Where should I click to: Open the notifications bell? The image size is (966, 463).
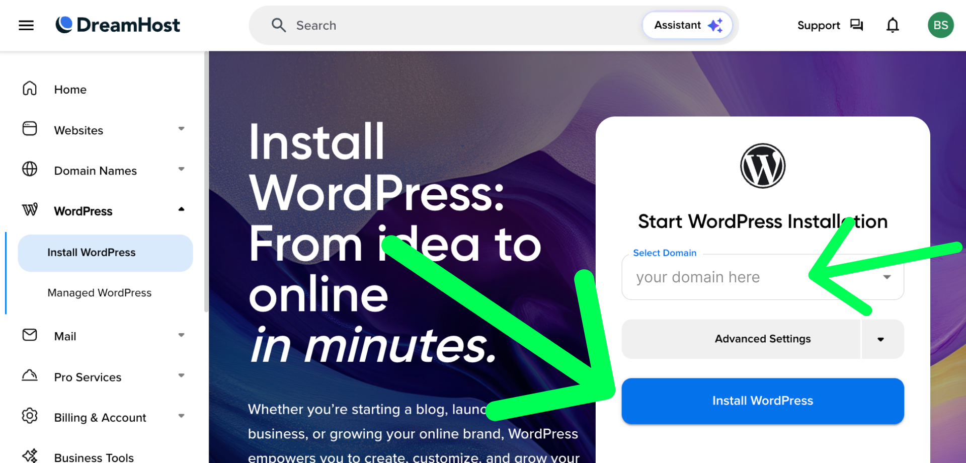893,25
